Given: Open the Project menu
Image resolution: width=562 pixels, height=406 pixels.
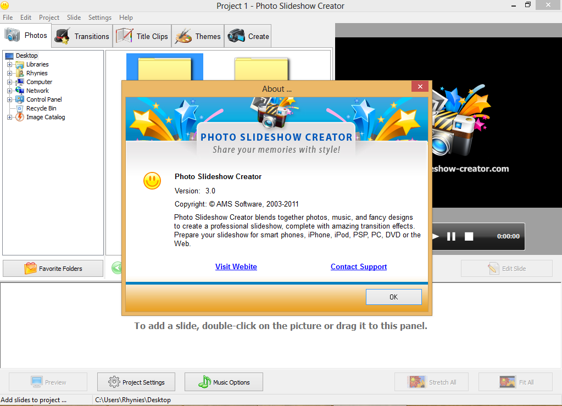Looking at the screenshot, I should 49,18.
